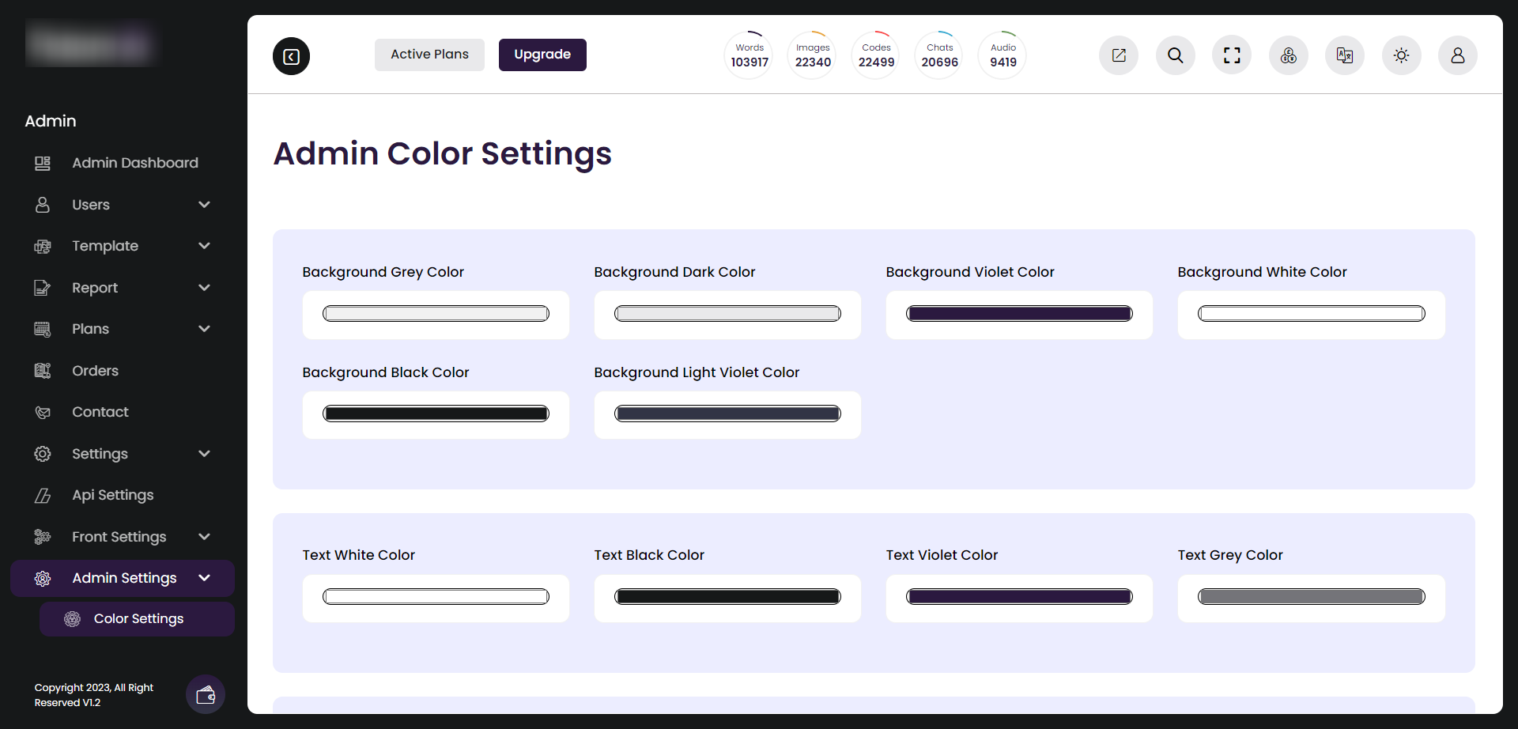Open the user profile icon
This screenshot has width=1518, height=729.
(1458, 55)
